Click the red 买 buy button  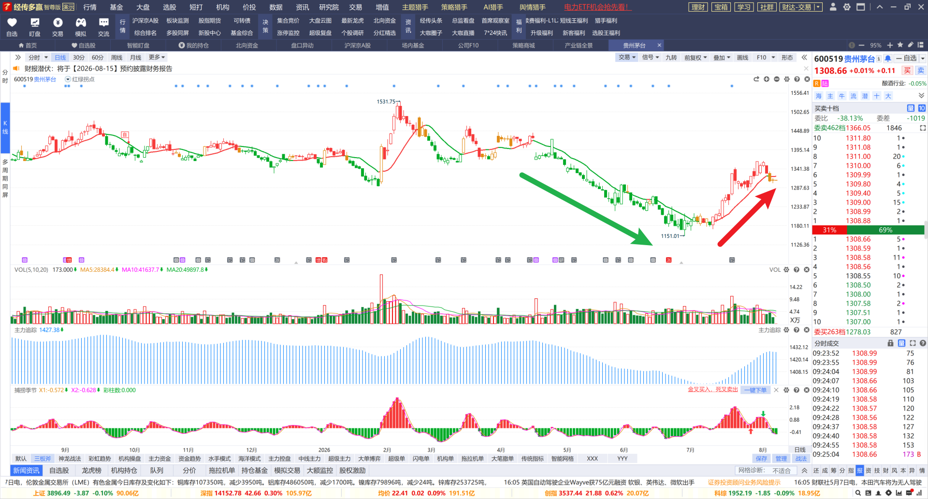pyautogui.click(x=907, y=71)
